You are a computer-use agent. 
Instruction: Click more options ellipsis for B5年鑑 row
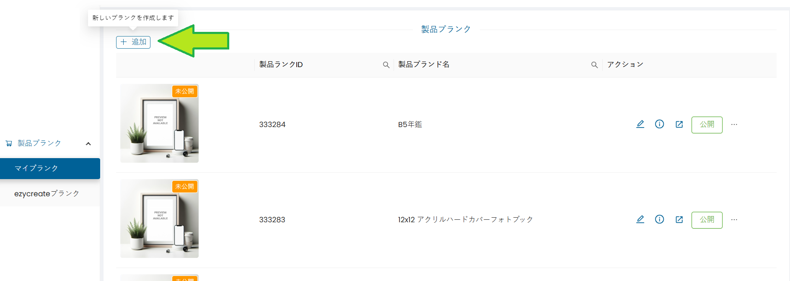click(x=734, y=125)
